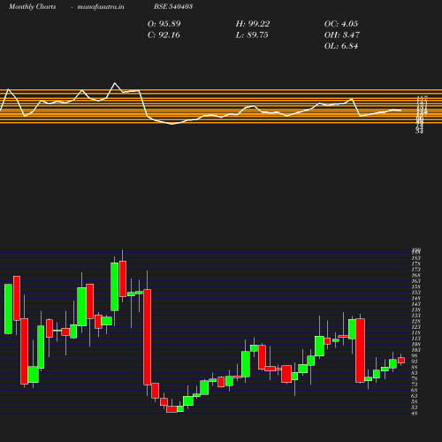
Task: Click the price axis label '133'
Action: coord(416,316)
